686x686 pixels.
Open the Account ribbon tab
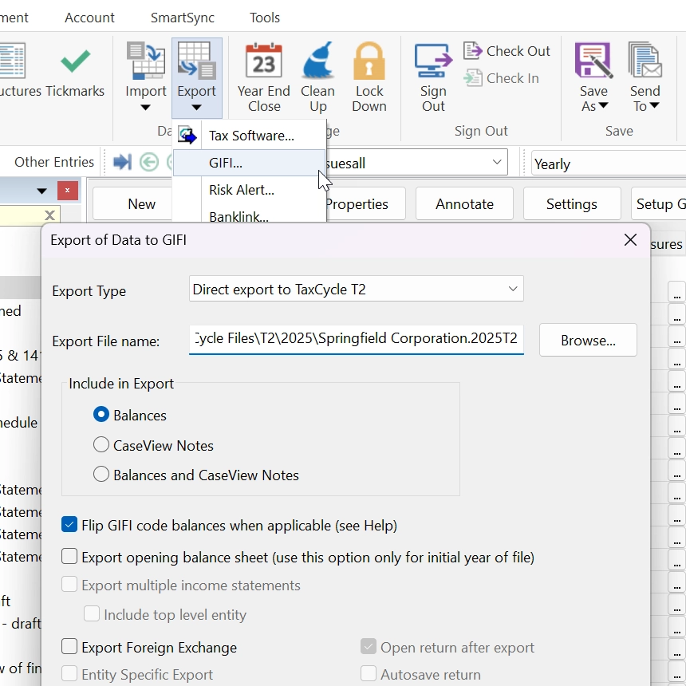89,18
